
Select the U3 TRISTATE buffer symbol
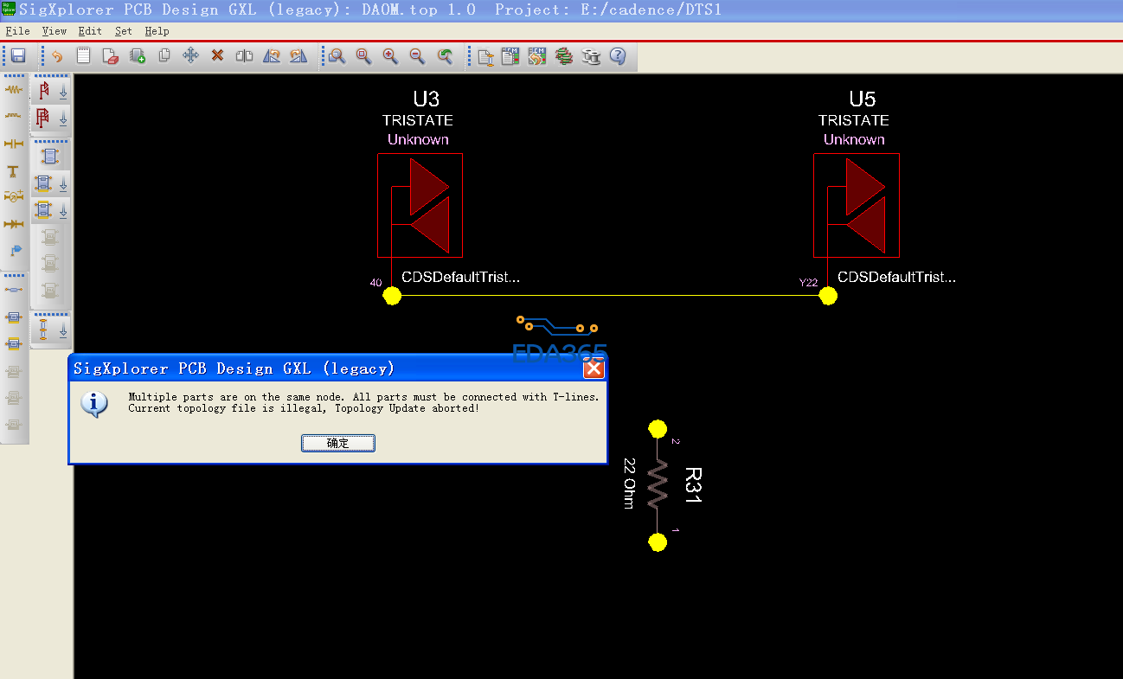[420, 205]
